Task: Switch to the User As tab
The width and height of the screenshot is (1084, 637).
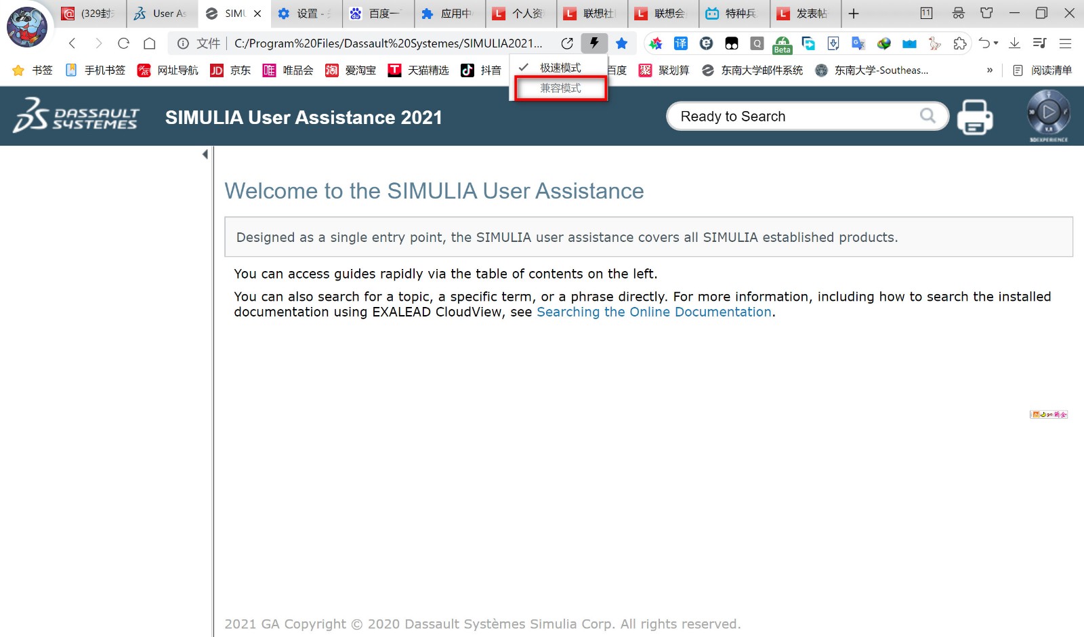Action: 162,14
